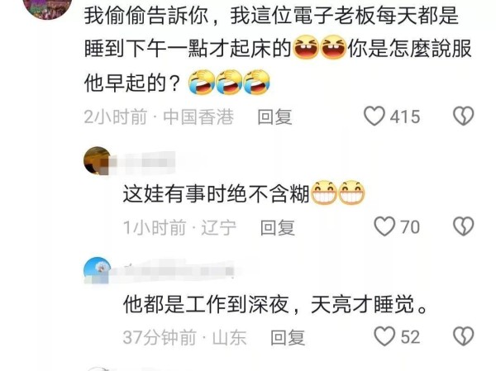Open the blue avatar of the Shandong replier

coord(97,271)
